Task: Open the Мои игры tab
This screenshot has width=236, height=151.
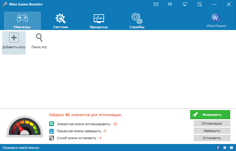Action: (x=22, y=21)
